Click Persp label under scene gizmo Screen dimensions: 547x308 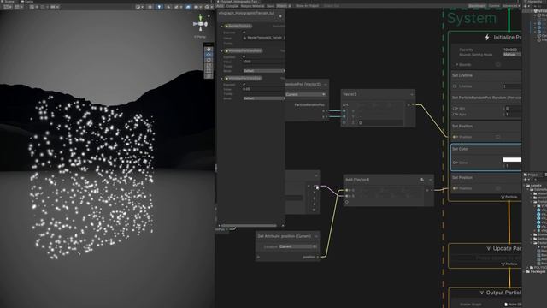[200, 37]
